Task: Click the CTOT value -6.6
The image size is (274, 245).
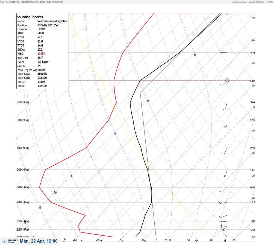Action: 40,37
